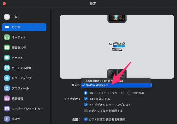Click the Recording (レコーディング) icon
The width and height of the screenshot is (177, 124).
click(7, 78)
